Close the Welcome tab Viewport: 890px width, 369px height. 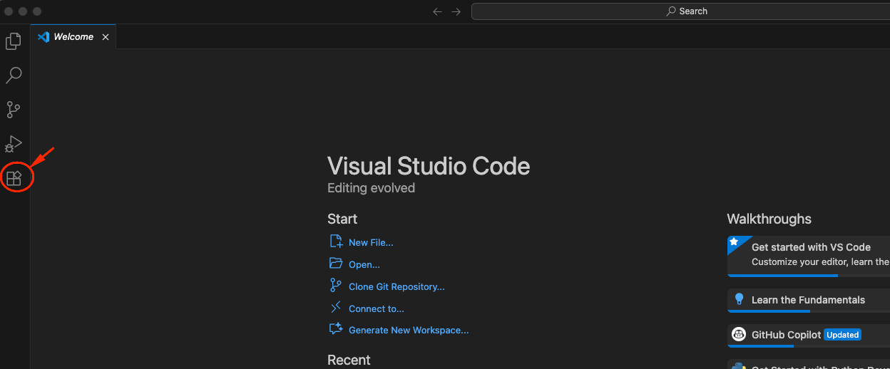[x=106, y=37]
